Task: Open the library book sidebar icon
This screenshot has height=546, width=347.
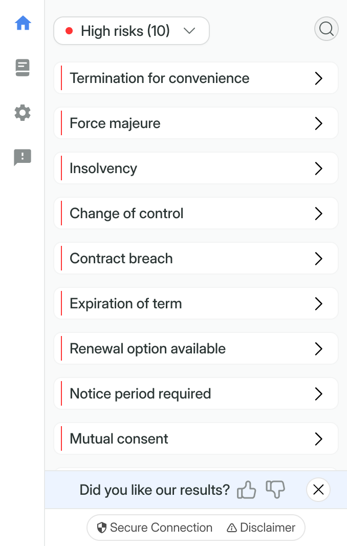Action: [x=23, y=68]
